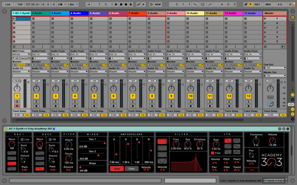Screen dimensions: 297x185
Task: Enable the Computer MIDI Keyboard icon
Action: [250, 4]
